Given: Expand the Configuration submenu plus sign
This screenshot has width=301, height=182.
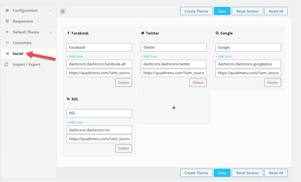Looking at the screenshot, I should 51,11.
